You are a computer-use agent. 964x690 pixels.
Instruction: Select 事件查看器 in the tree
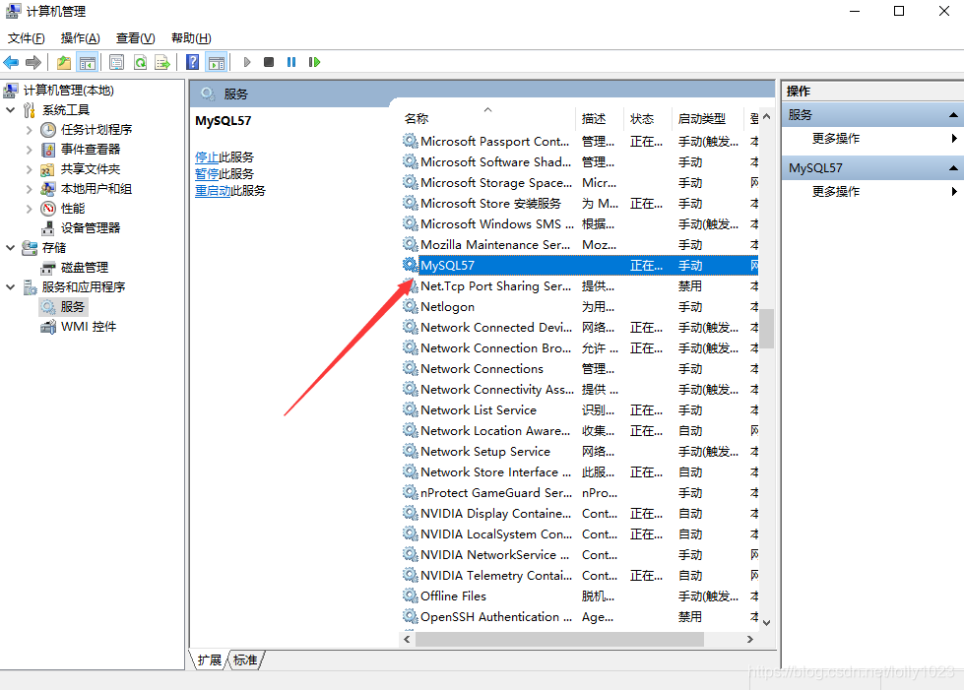[x=91, y=150]
